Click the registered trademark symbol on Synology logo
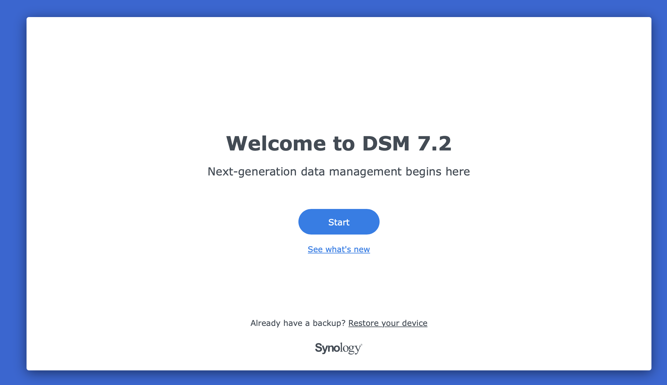 (362, 344)
